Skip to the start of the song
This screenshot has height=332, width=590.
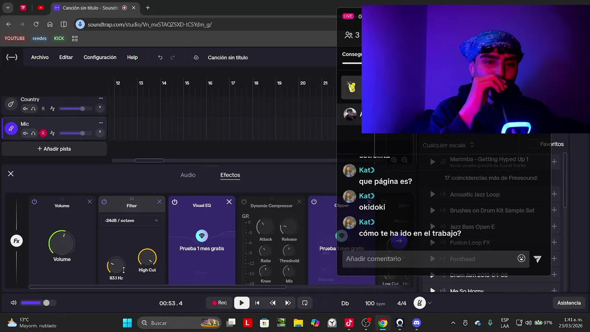[257, 303]
